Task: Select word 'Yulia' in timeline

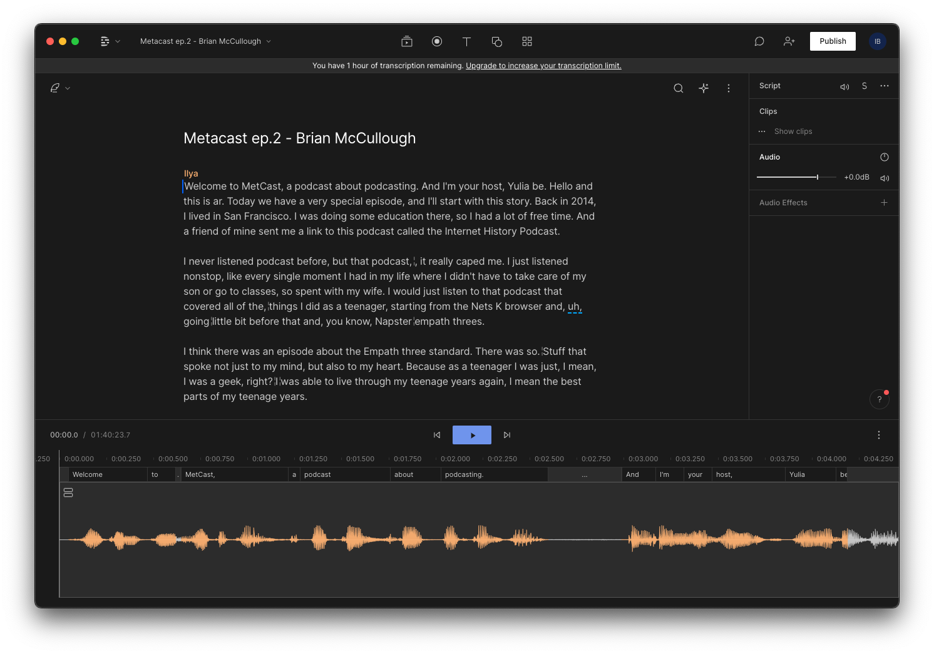Action: [x=811, y=474]
